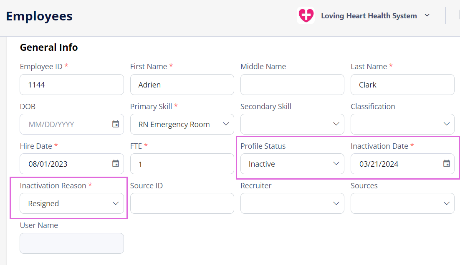This screenshot has width=460, height=265.
Task: Click the Last Name field containing Clark
Action: [x=402, y=85]
